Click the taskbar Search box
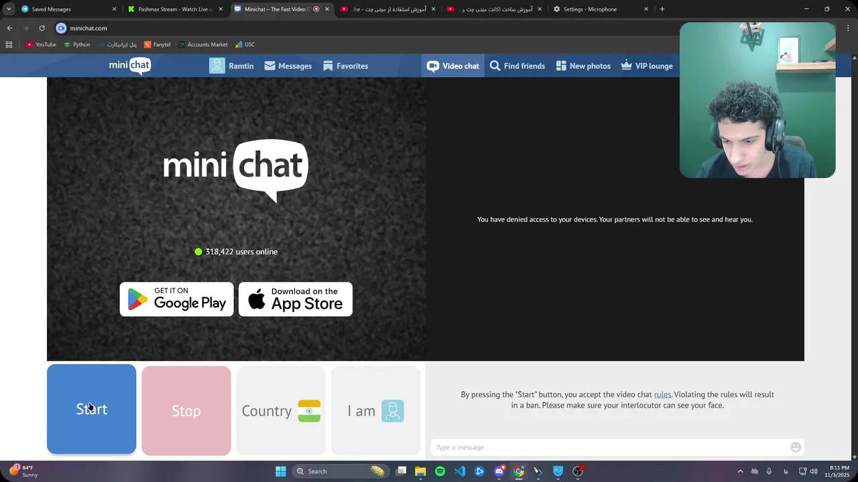Screen dimensions: 858x482 [341, 471]
